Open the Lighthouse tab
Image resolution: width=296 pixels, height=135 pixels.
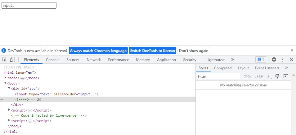pyautogui.click(x=215, y=60)
